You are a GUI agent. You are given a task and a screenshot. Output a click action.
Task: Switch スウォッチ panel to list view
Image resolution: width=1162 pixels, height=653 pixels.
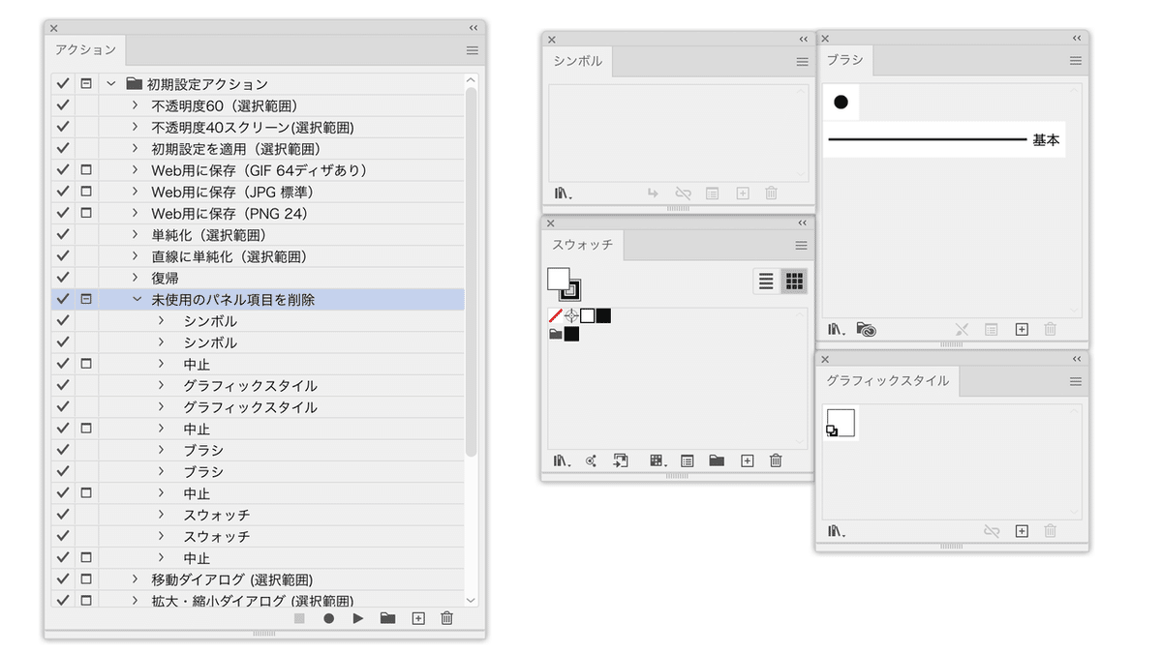[767, 282]
